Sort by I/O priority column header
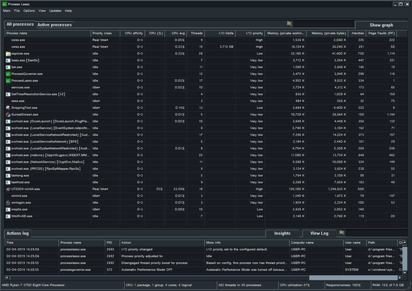The width and height of the screenshot is (412, 291). 250,33
